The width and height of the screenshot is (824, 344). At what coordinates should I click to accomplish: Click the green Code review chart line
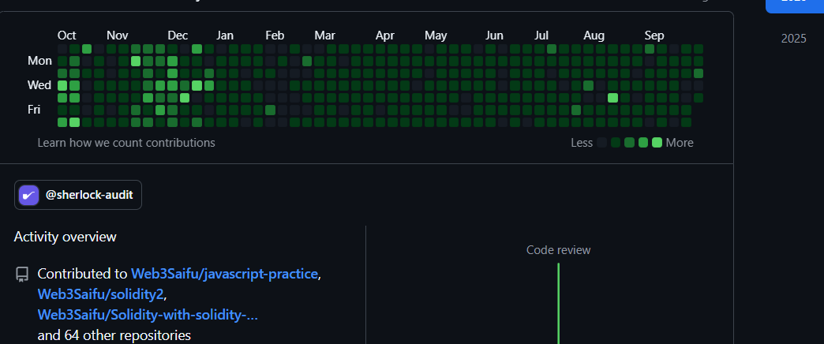point(559,304)
